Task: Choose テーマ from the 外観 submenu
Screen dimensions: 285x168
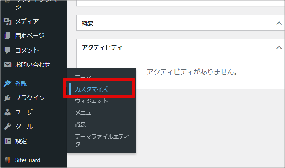Action: coord(83,77)
